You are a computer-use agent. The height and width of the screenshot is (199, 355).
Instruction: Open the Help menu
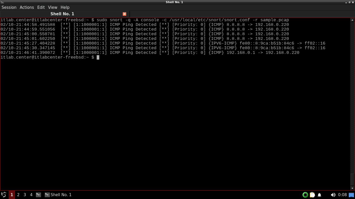(65, 7)
